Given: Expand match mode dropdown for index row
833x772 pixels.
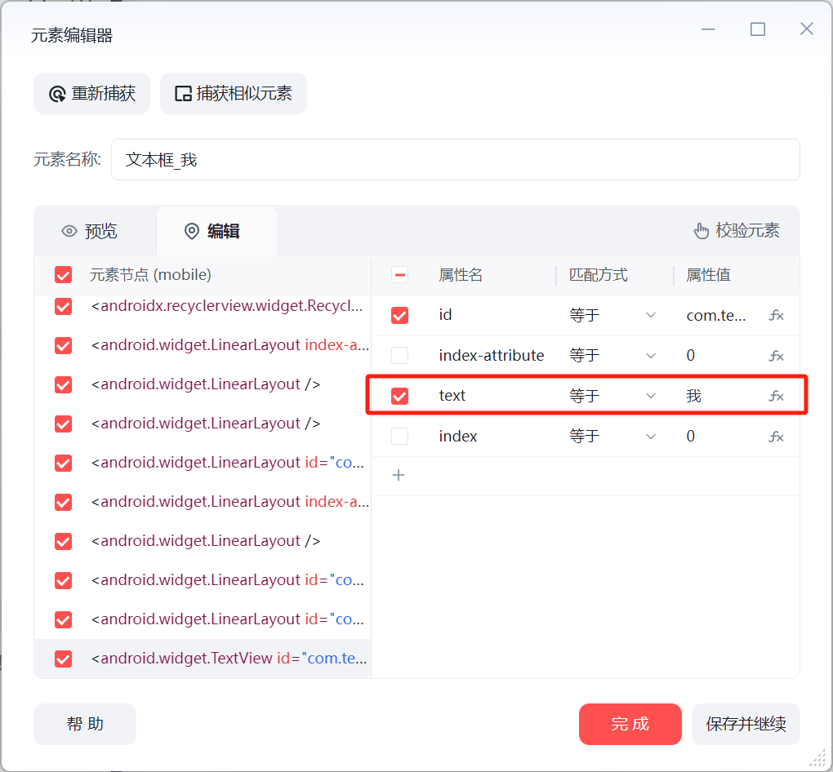Looking at the screenshot, I should (x=612, y=437).
